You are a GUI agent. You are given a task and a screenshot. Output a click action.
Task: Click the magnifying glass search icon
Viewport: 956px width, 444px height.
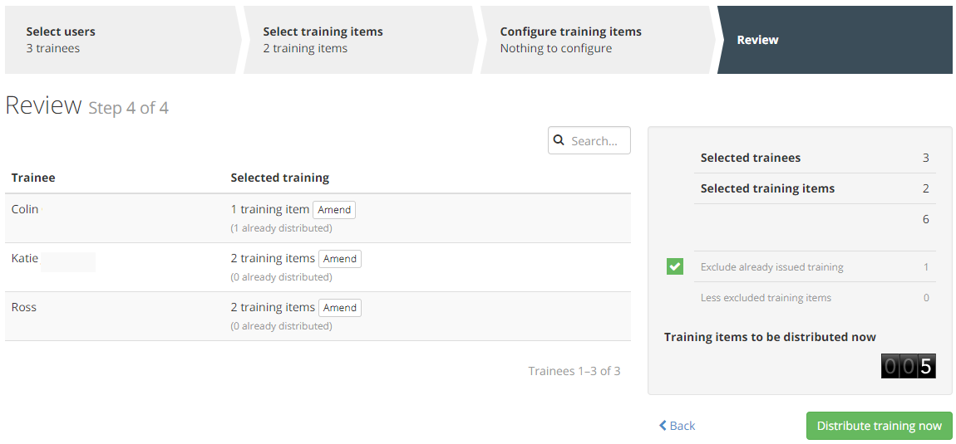click(x=559, y=141)
